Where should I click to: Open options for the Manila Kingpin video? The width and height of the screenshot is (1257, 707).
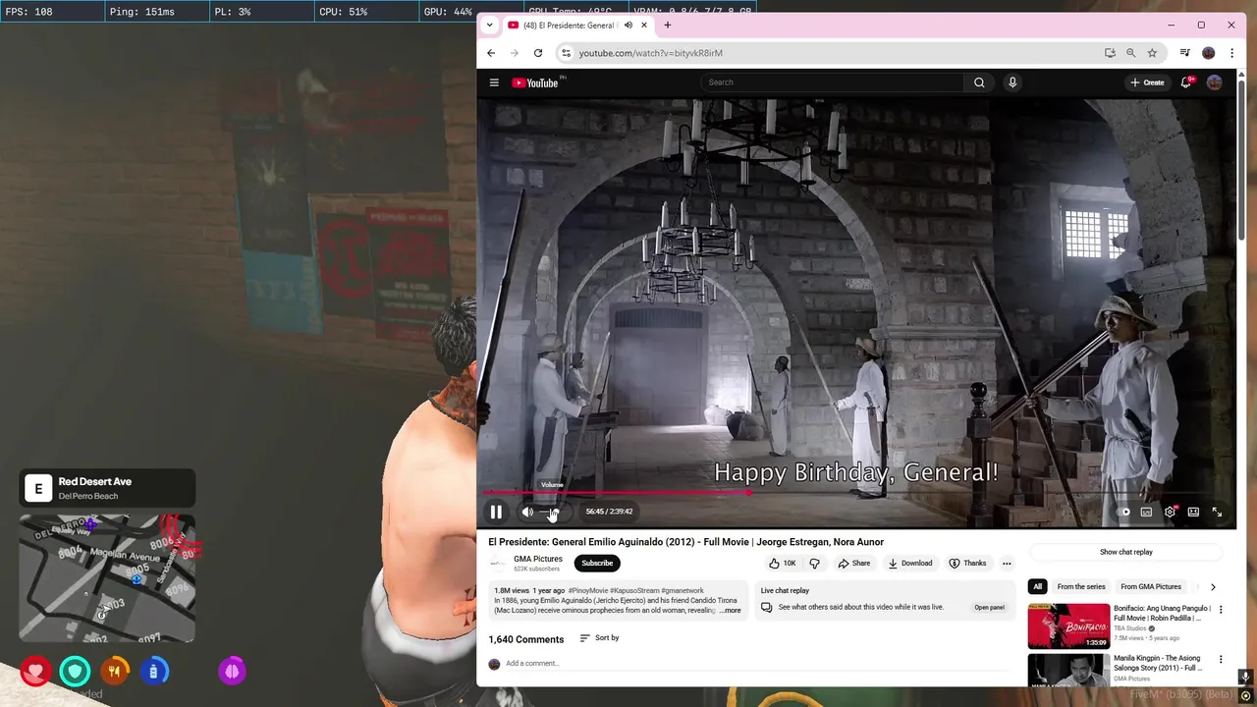point(1221,660)
